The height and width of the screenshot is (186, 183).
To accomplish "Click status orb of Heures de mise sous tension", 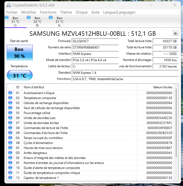I will [10, 148].
